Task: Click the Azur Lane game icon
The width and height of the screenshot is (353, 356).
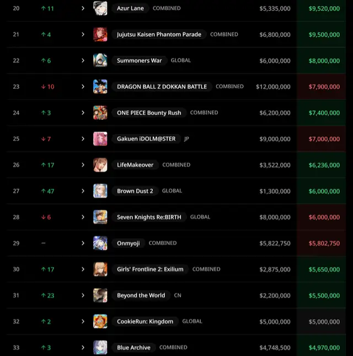Action: click(x=100, y=8)
